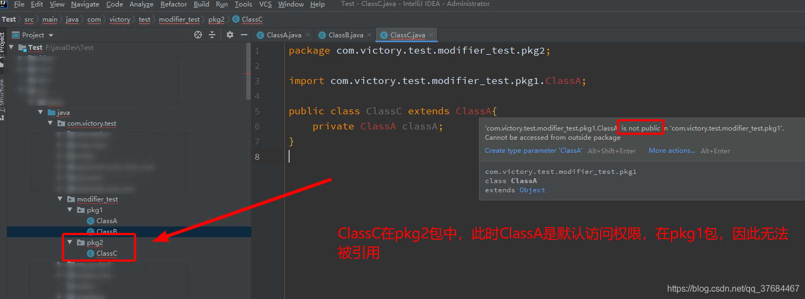This screenshot has width=805, height=299.
Task: Click the red ClassA in import statement
Action: 563,81
